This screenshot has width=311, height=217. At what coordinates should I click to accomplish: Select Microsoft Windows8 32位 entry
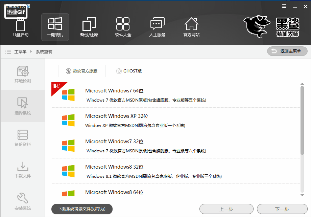tap(176, 171)
